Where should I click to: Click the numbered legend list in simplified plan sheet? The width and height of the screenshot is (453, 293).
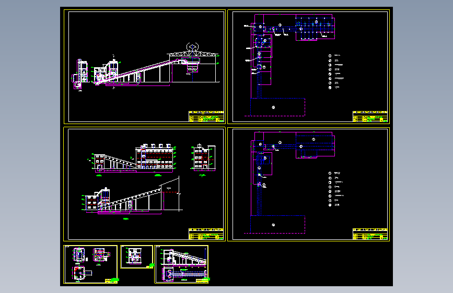click(x=336, y=189)
